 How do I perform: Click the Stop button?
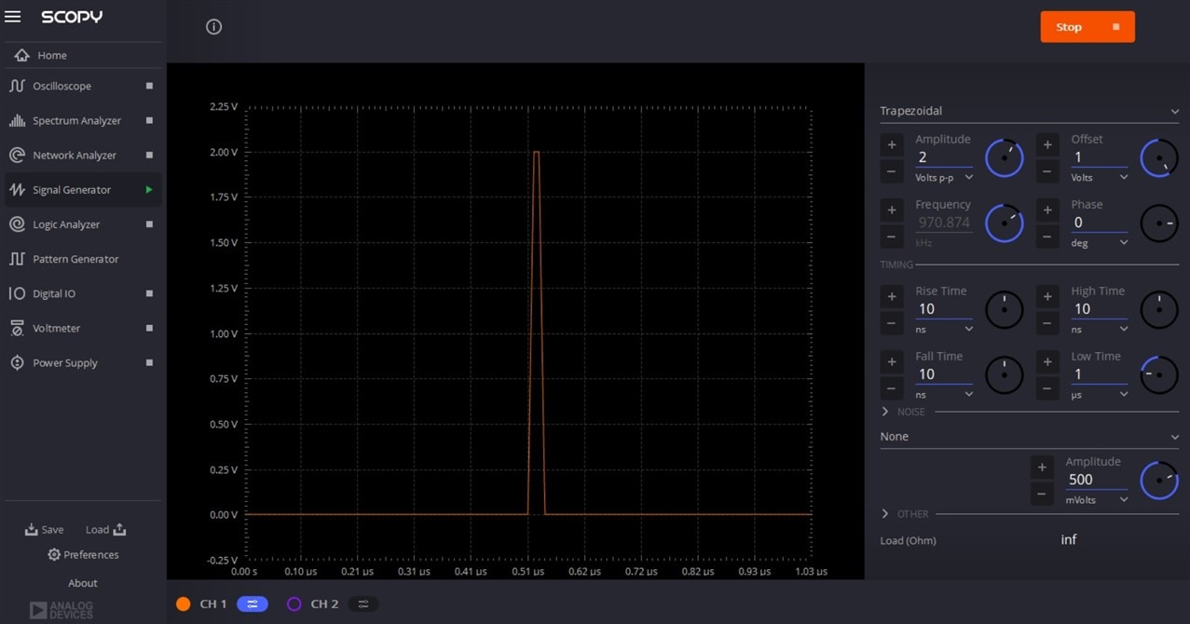coord(1087,27)
